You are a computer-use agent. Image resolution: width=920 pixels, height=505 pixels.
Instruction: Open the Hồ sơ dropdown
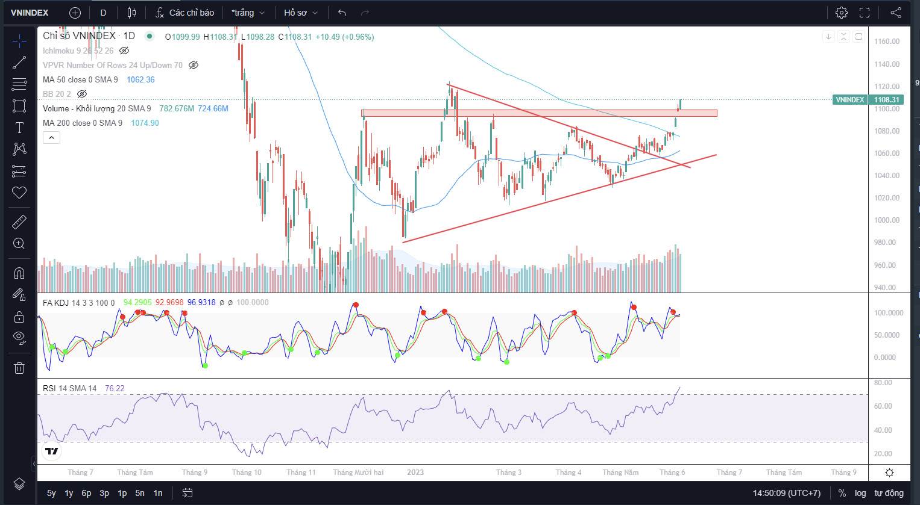coord(300,13)
